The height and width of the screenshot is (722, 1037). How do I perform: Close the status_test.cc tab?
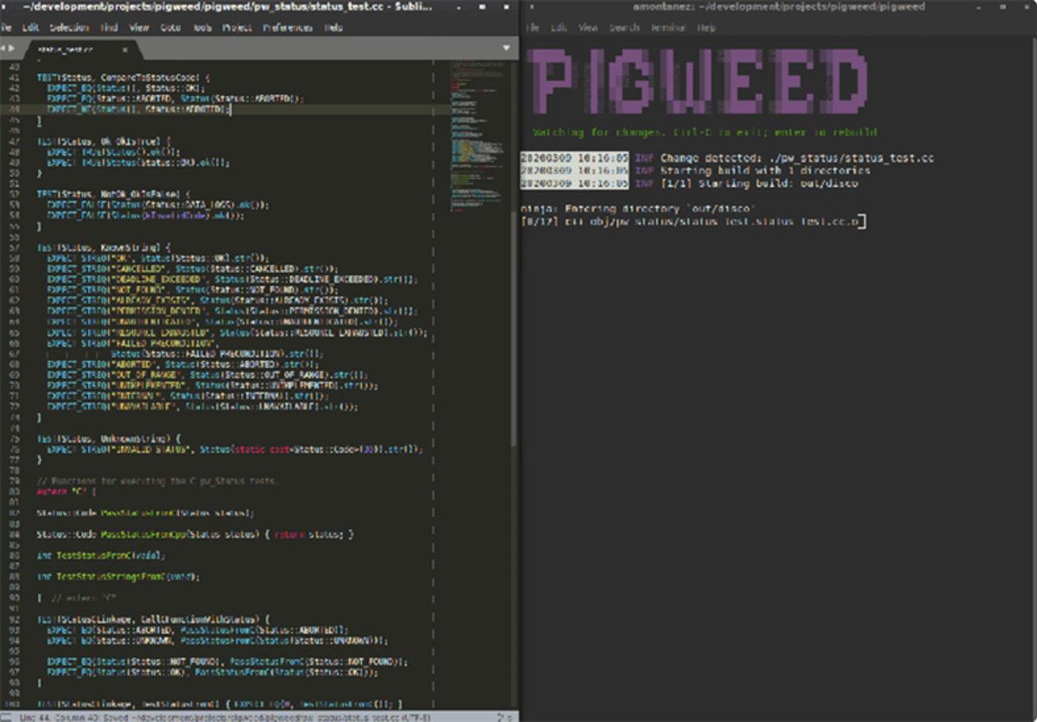[x=123, y=48]
